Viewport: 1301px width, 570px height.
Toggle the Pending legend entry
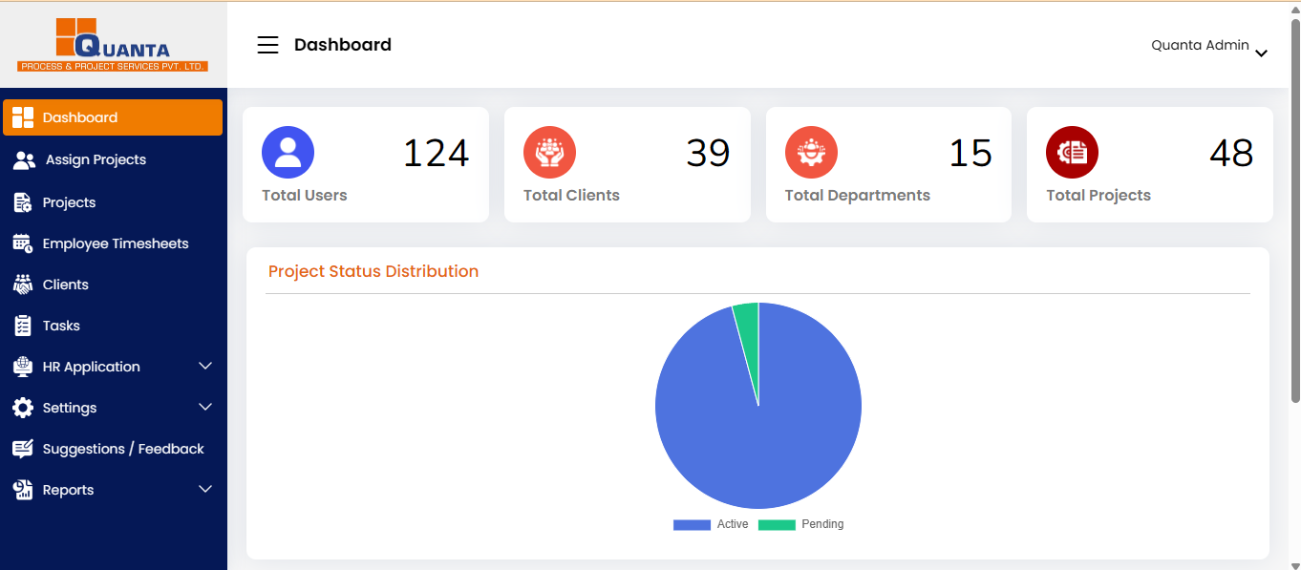tap(800, 524)
